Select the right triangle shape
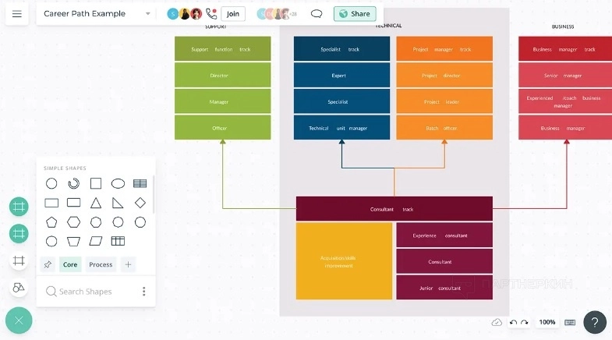Image resolution: width=612 pixels, height=340 pixels. (x=118, y=203)
